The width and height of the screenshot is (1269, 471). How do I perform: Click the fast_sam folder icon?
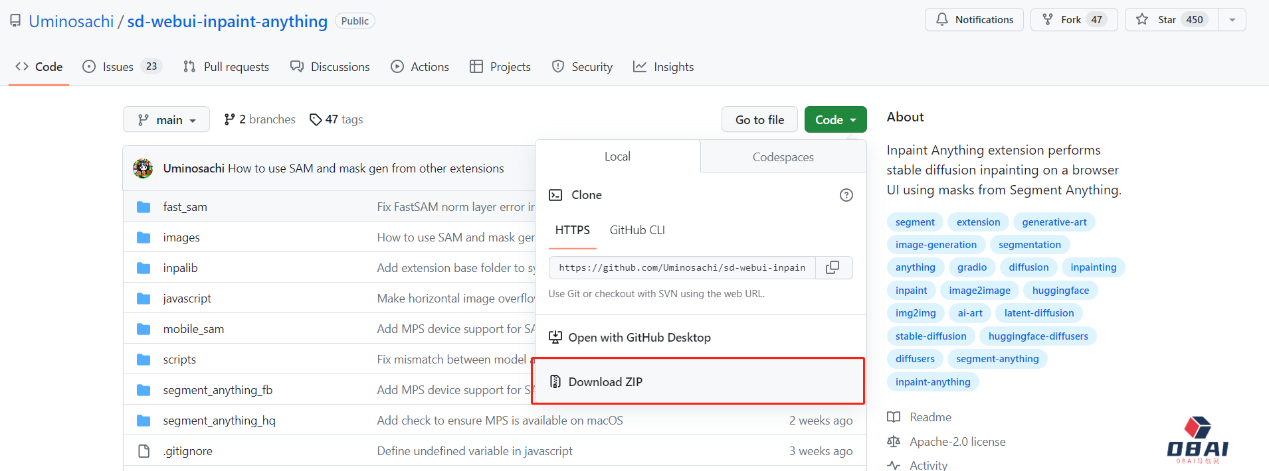pyautogui.click(x=144, y=207)
